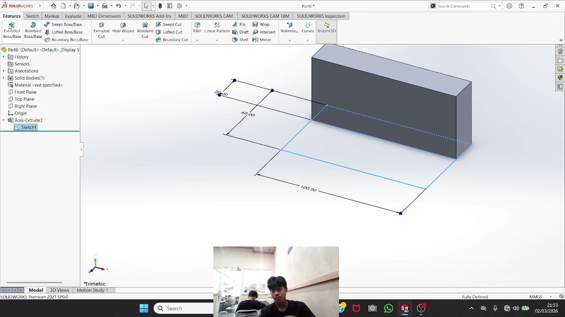Open the Curves tools
This screenshot has width=565, height=317.
[x=308, y=28]
